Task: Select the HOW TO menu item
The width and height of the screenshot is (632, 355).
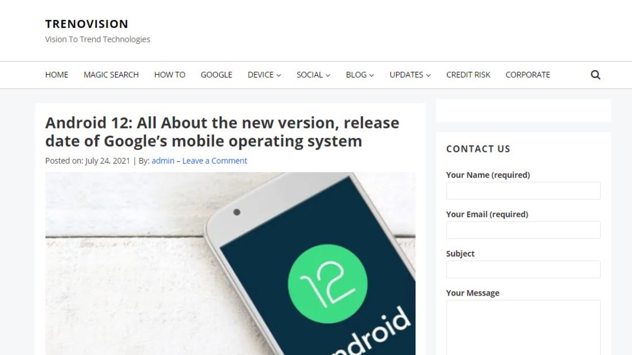Action: click(x=170, y=75)
